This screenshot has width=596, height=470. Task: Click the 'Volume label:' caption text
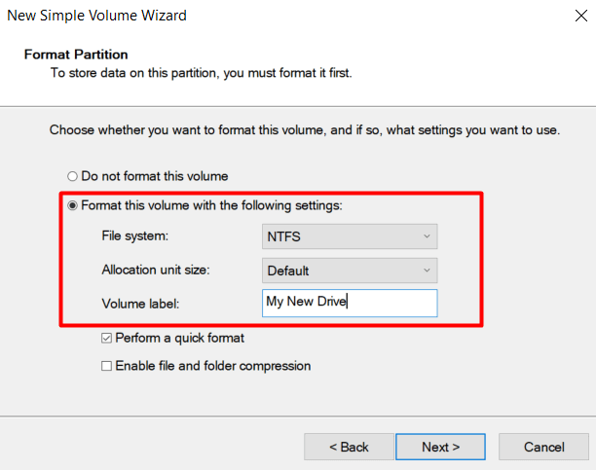[x=141, y=303]
